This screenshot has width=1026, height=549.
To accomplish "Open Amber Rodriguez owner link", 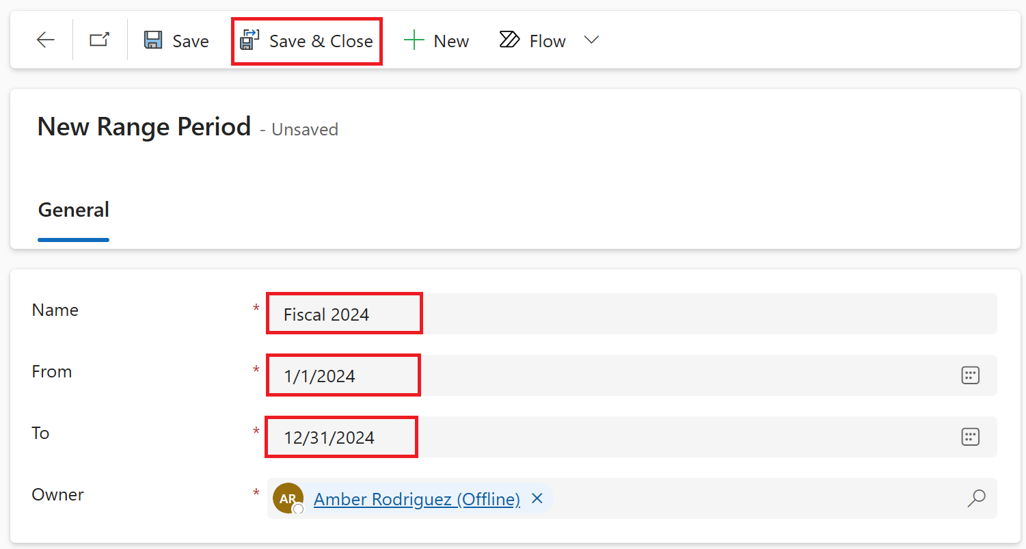I will (417, 499).
